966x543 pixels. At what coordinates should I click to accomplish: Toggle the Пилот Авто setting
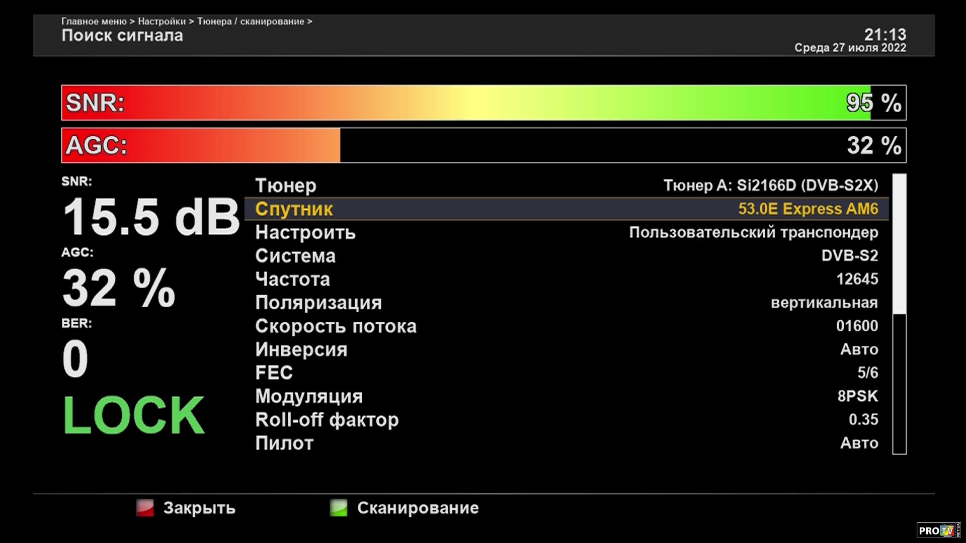[x=566, y=443]
